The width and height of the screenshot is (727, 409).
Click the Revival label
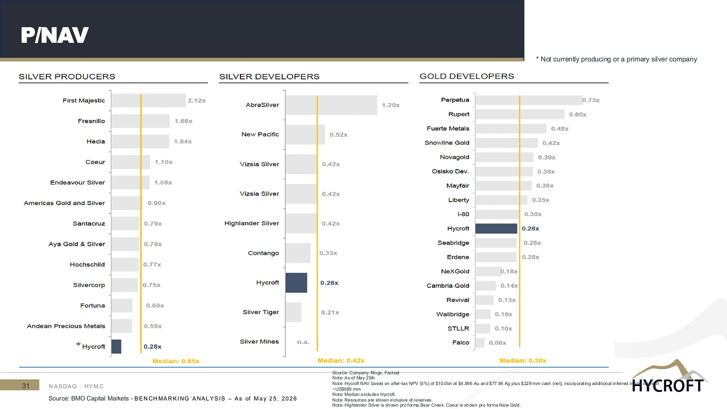pos(458,300)
